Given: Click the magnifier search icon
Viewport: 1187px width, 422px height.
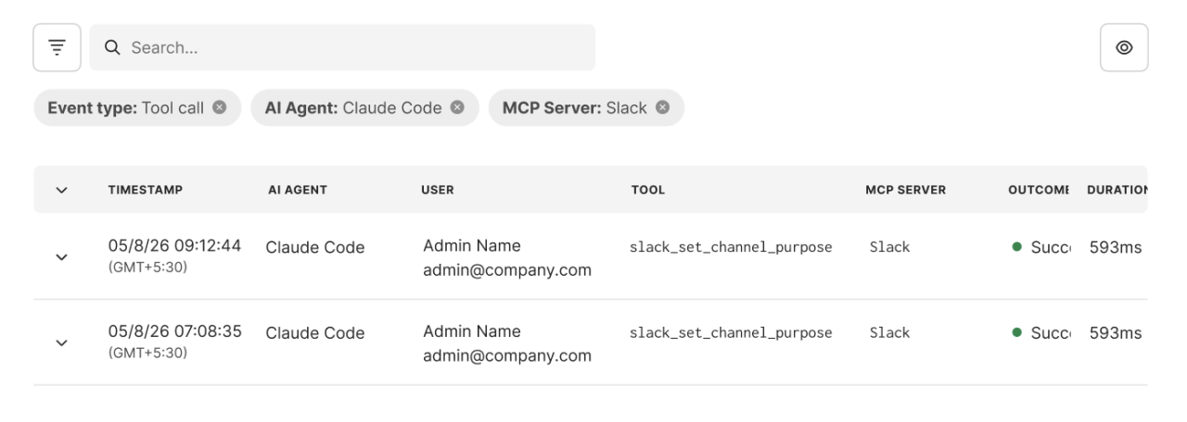Looking at the screenshot, I should [x=112, y=47].
